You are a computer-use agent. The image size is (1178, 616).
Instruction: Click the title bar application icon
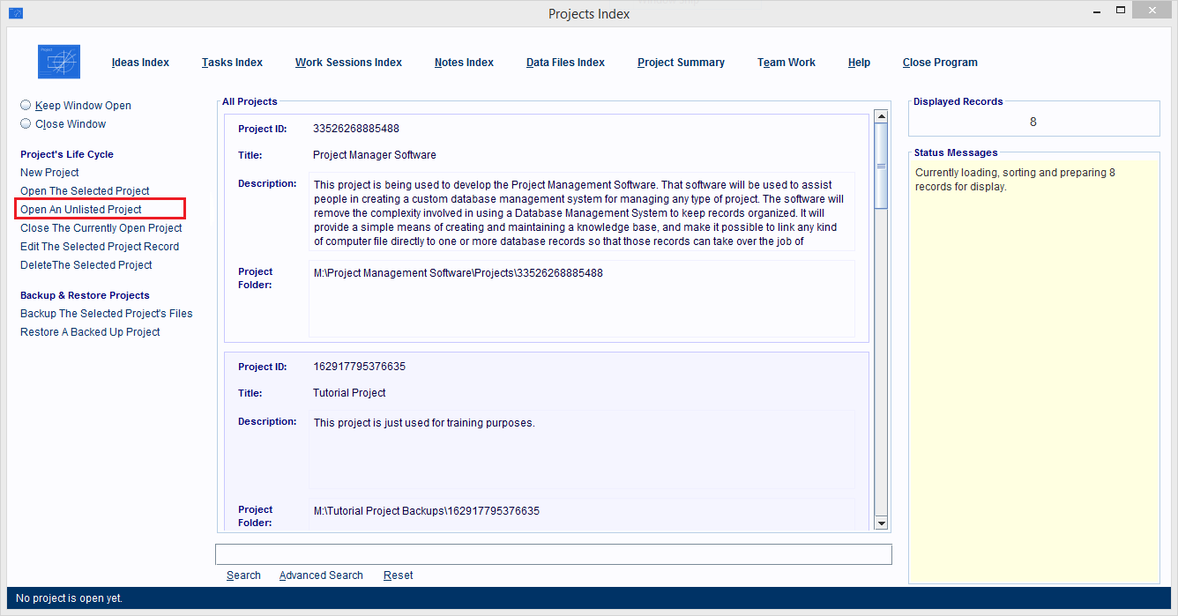(x=15, y=13)
